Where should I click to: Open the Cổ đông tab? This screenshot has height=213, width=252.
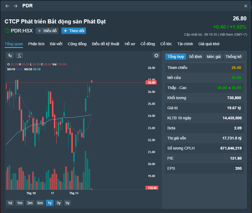pos(148,44)
